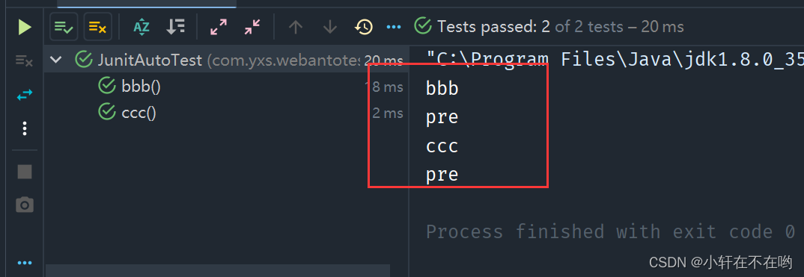Viewport: 804px width, 277px height.
Task: Toggle Show Ignored tests filter
Action: 97,27
